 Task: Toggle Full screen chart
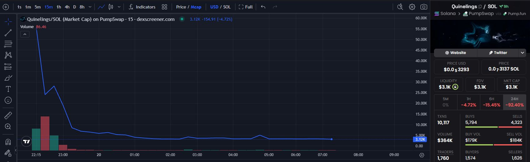[245, 7]
